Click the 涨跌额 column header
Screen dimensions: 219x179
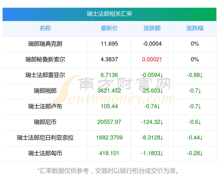(x=152, y=28)
